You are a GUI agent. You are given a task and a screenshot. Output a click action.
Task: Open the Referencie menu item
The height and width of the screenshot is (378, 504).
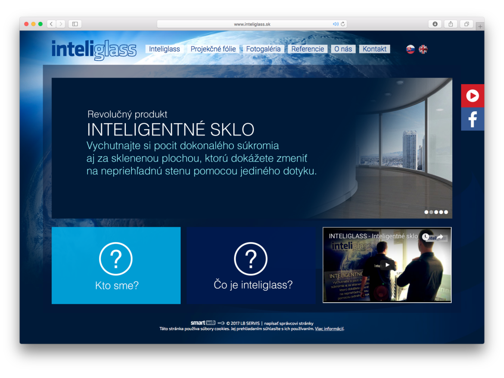point(308,49)
